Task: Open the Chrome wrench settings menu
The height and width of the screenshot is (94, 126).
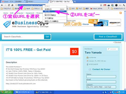Action: tap(124, 5)
